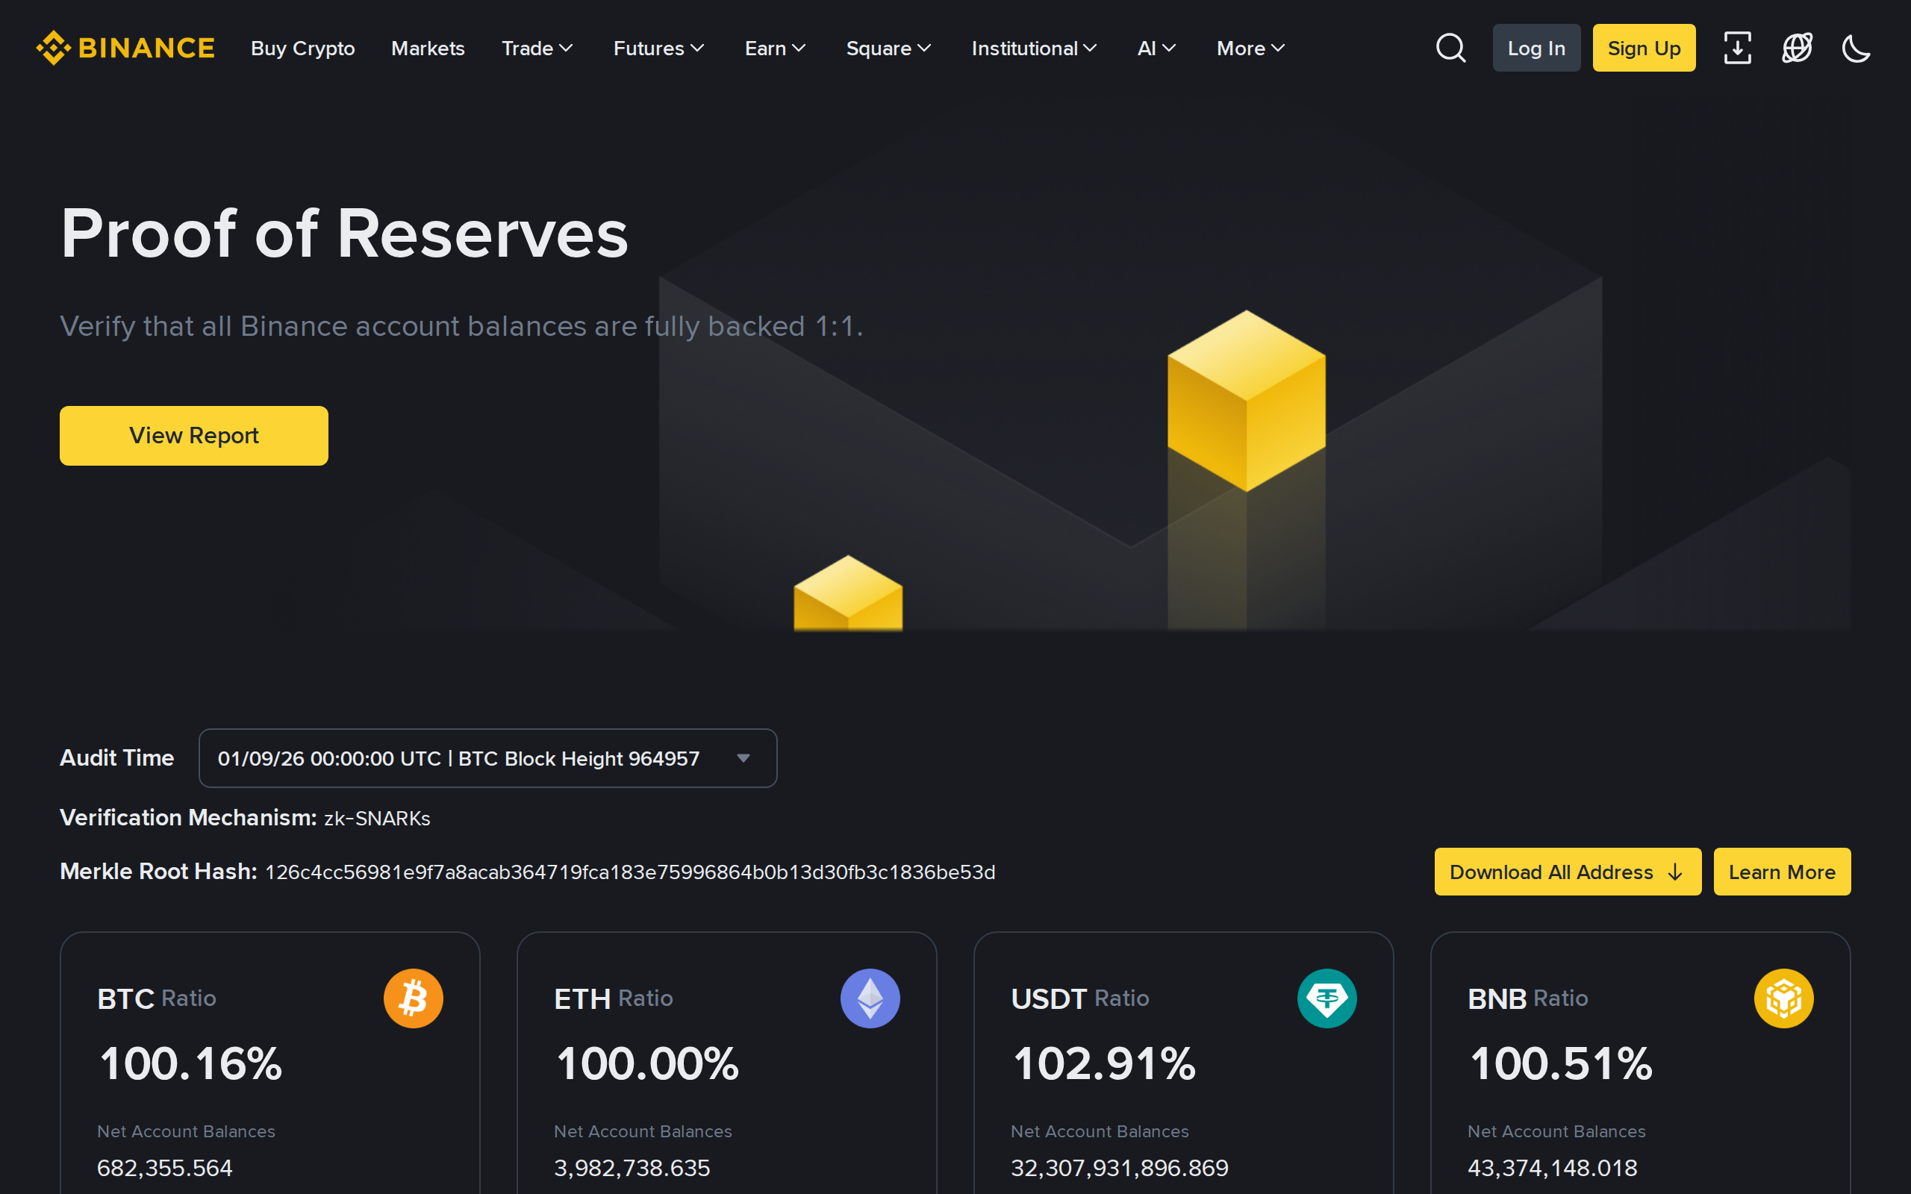Click the View Report button
1911x1194 pixels.
pyautogui.click(x=193, y=435)
